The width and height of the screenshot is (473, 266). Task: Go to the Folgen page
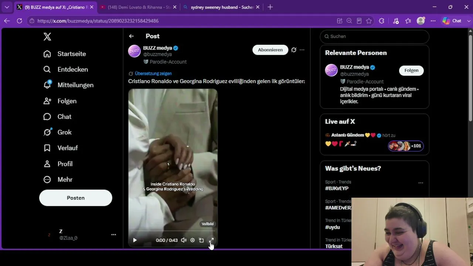point(60,101)
